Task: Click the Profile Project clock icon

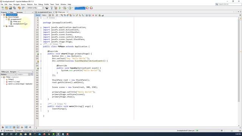Action: [x=70, y=8]
